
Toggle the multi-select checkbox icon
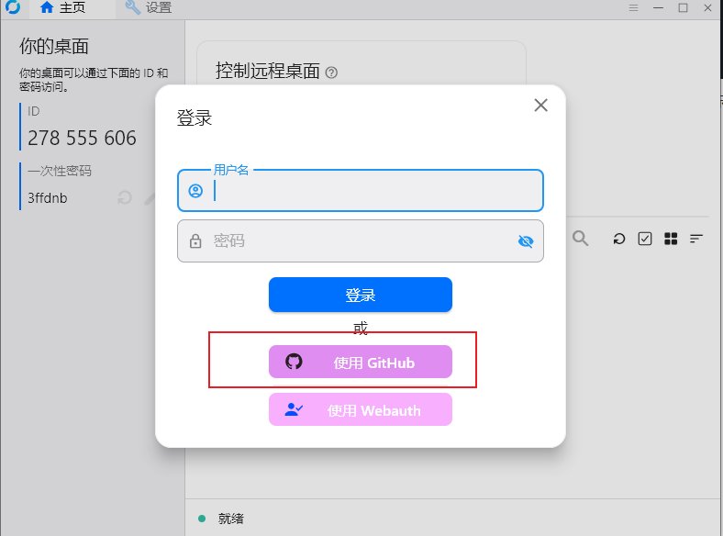(x=645, y=239)
